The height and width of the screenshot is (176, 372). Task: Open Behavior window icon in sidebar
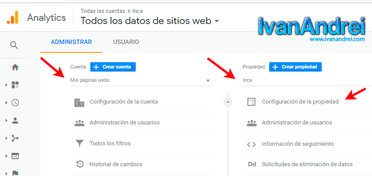tap(15, 156)
